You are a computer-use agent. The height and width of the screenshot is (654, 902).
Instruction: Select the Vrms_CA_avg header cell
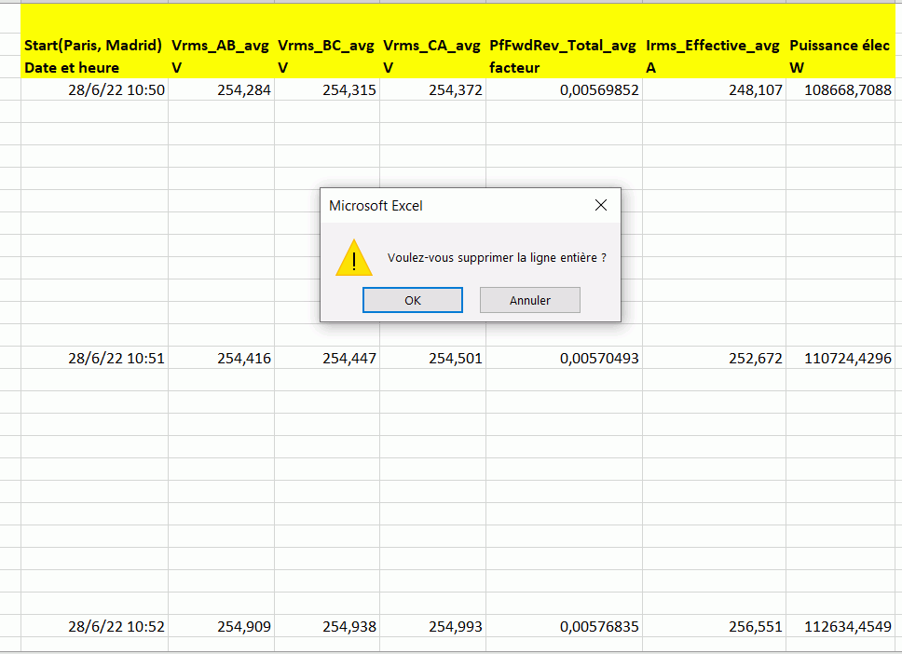coord(432,45)
